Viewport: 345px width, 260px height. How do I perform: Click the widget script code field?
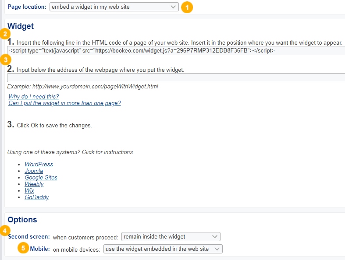(x=175, y=51)
